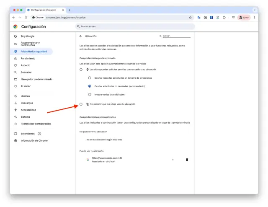Select 'Los sitios pueden solicitar permiso' option
268x207 pixels.
[81, 69]
